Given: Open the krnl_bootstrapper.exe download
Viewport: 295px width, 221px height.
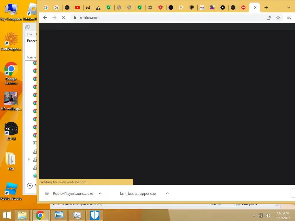Looking at the screenshot, I should (x=138, y=193).
